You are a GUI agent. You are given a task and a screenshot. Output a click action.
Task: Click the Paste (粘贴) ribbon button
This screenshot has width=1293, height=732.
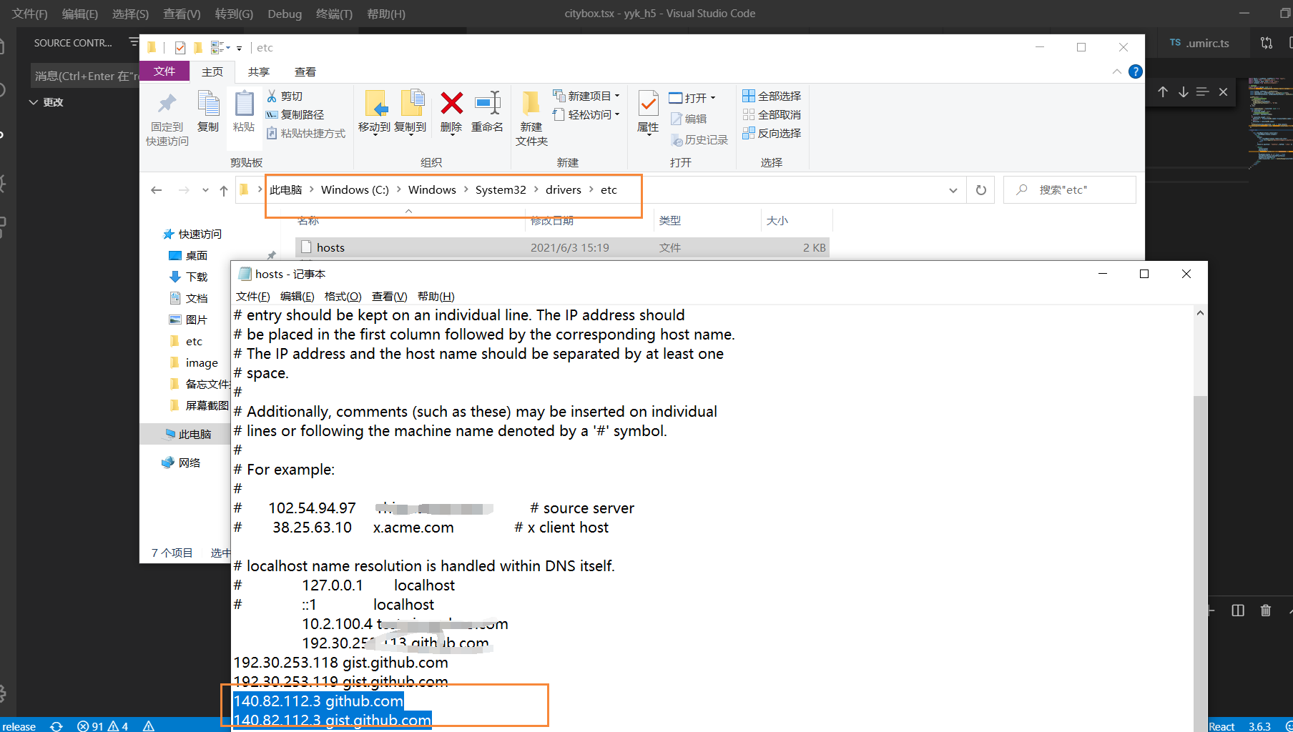click(x=244, y=112)
